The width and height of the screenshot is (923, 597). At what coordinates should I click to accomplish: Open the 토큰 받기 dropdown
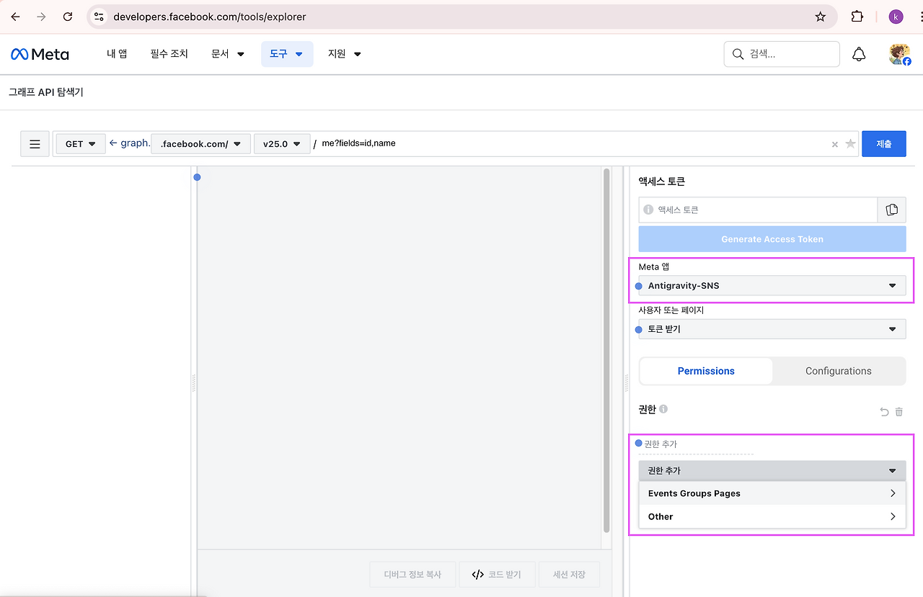[772, 329]
